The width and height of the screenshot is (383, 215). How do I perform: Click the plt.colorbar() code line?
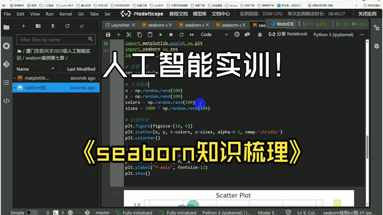click(x=143, y=138)
